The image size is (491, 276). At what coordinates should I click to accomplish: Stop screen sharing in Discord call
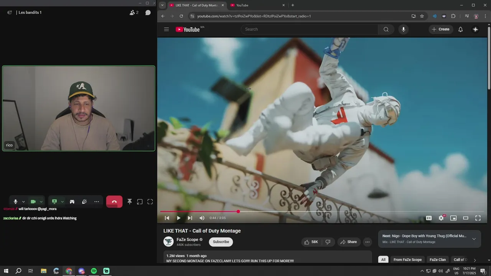point(54,202)
